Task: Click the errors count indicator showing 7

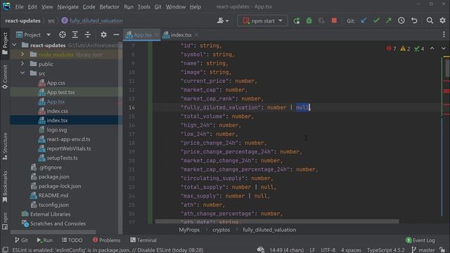Action: [392, 48]
